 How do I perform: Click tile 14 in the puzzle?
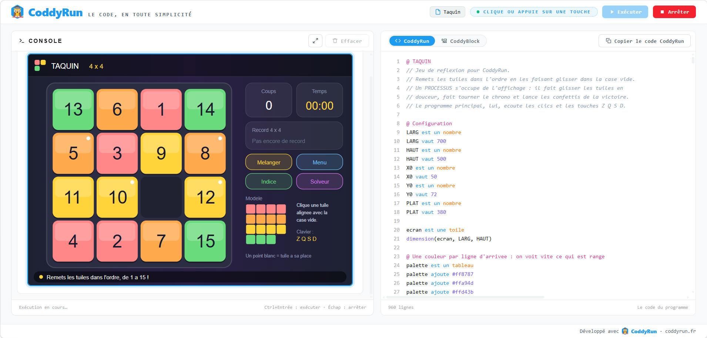(205, 109)
